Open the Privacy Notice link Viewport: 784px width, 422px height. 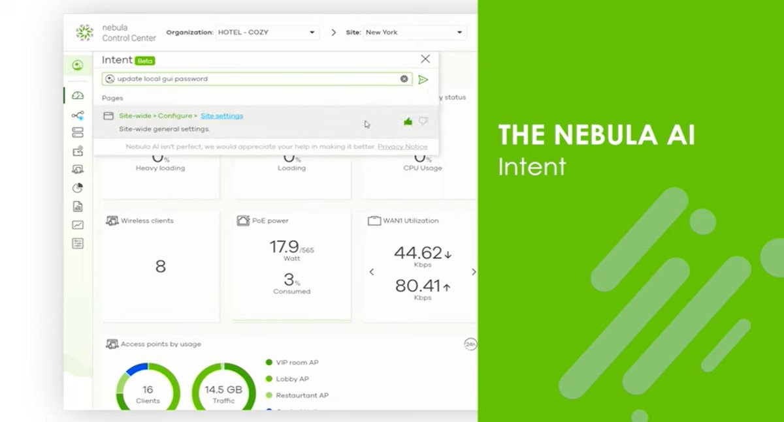[x=402, y=147]
